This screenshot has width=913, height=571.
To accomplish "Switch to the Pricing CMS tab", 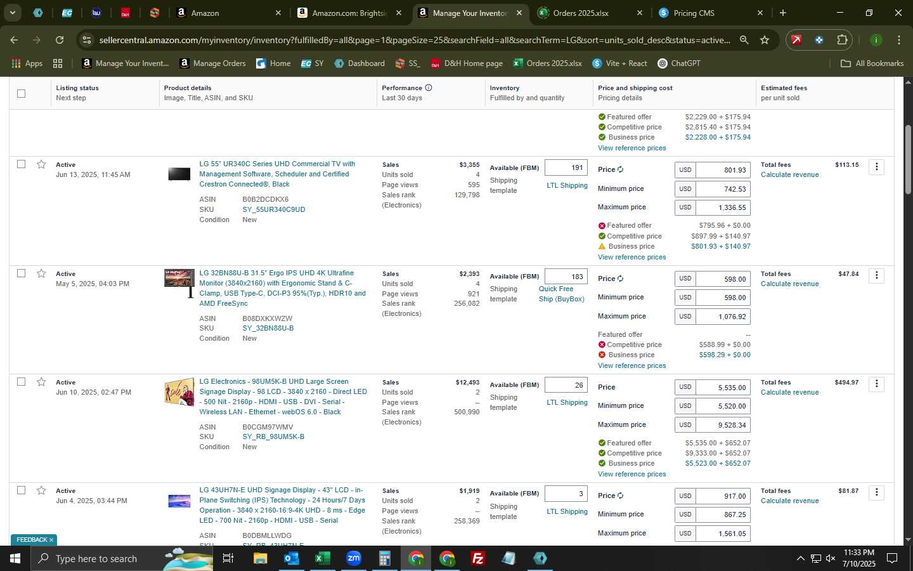I will click(710, 13).
